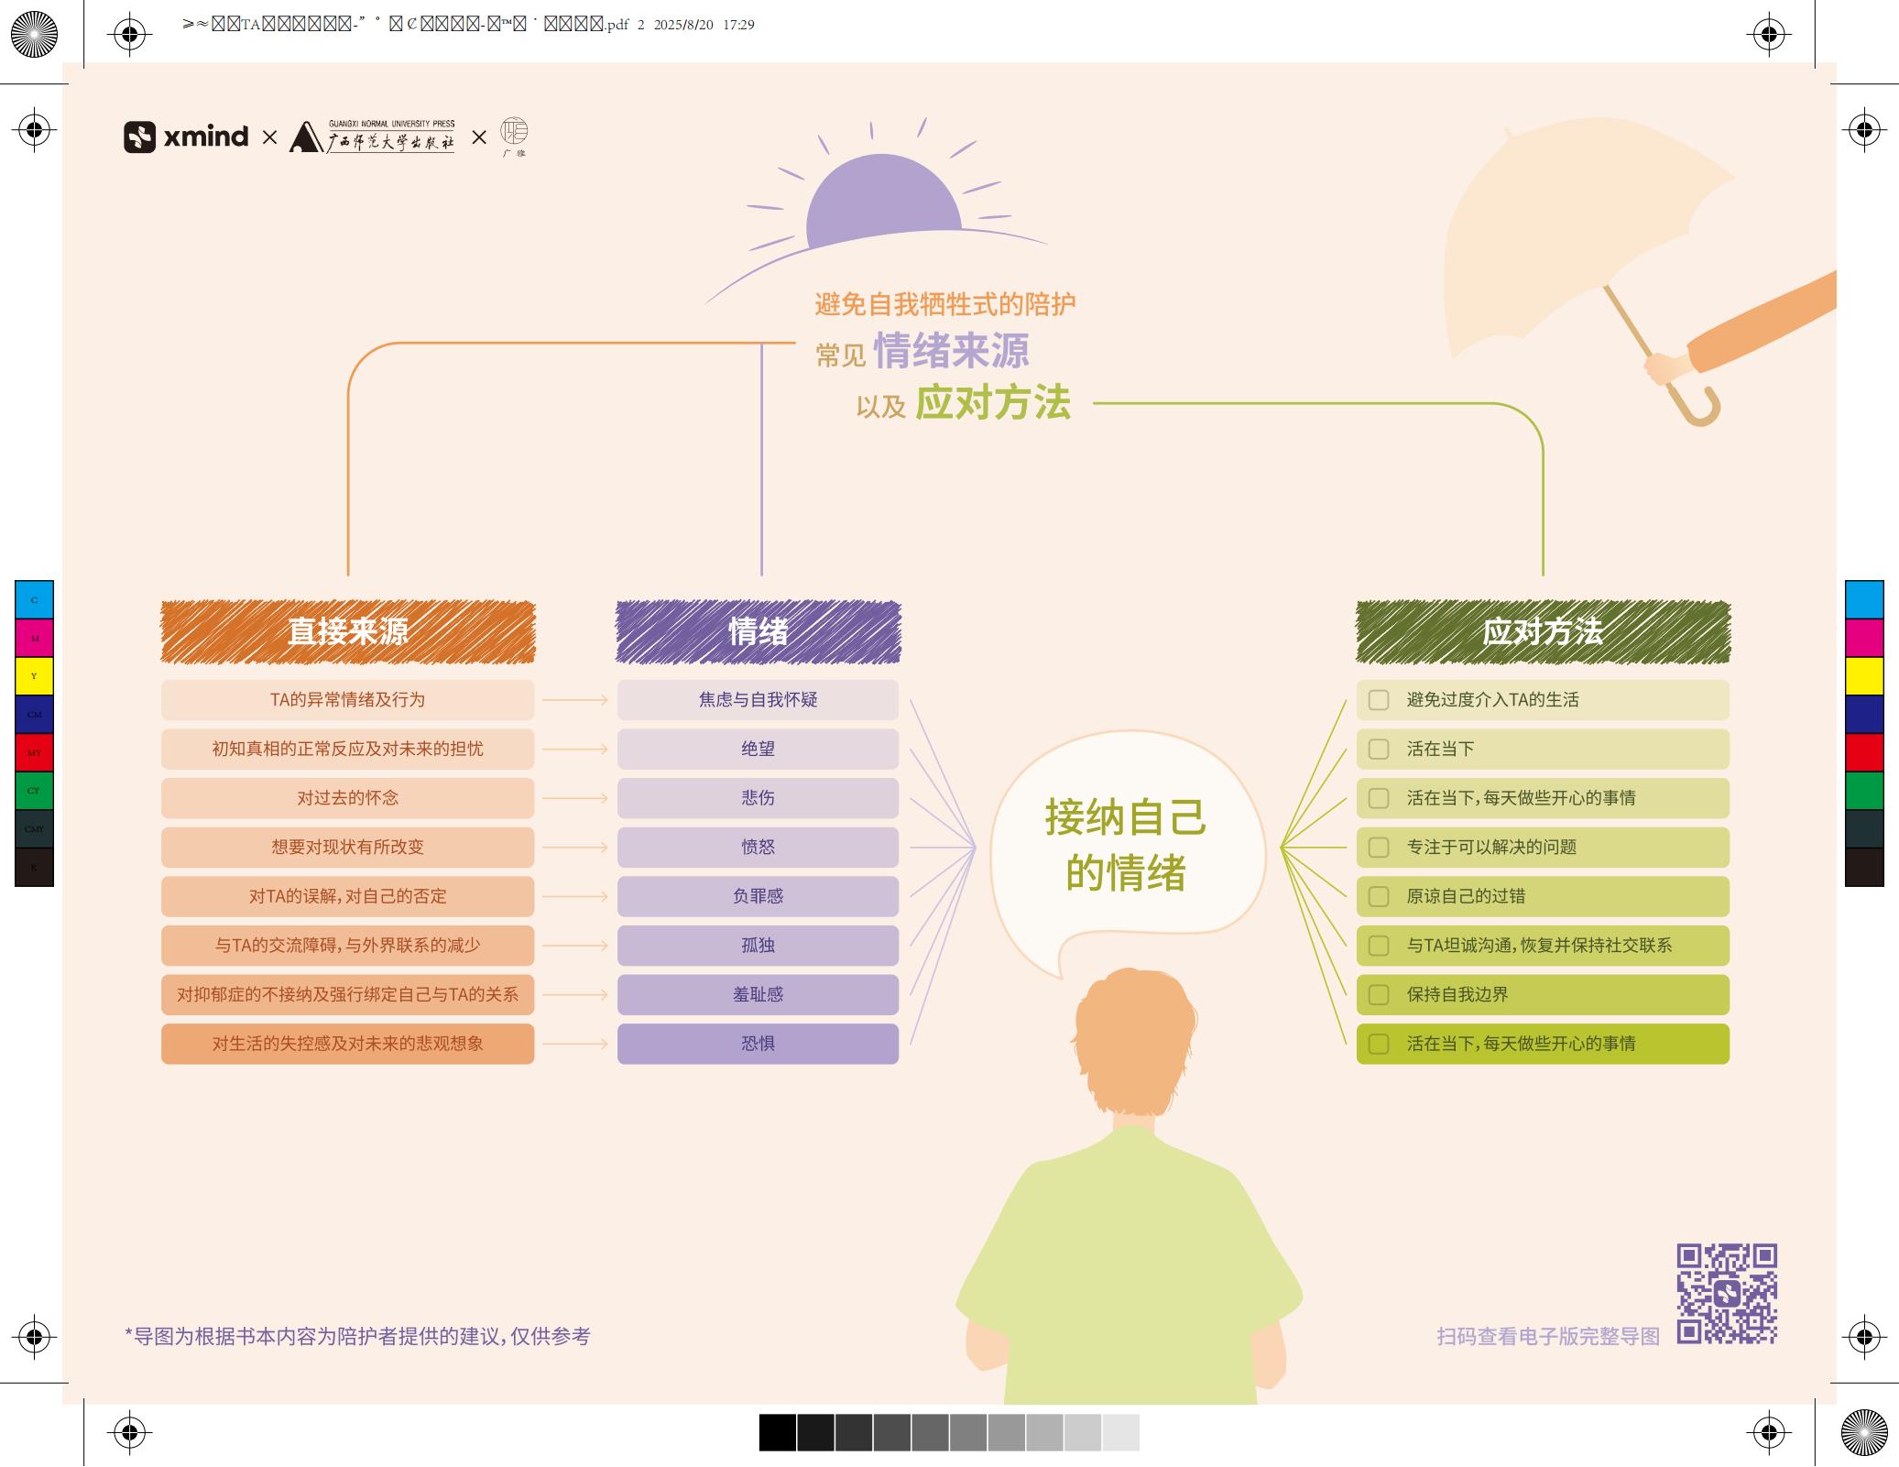Click the QR code at bottom right
Viewport: 1899px width, 1467px height.
click(x=1727, y=1293)
